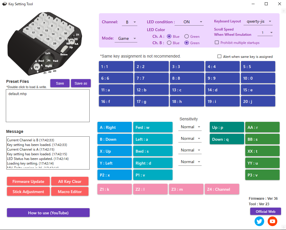This screenshot has height=230, width=286.
Task: Change the Scroll Speed dropdown value
Action: click(265, 33)
